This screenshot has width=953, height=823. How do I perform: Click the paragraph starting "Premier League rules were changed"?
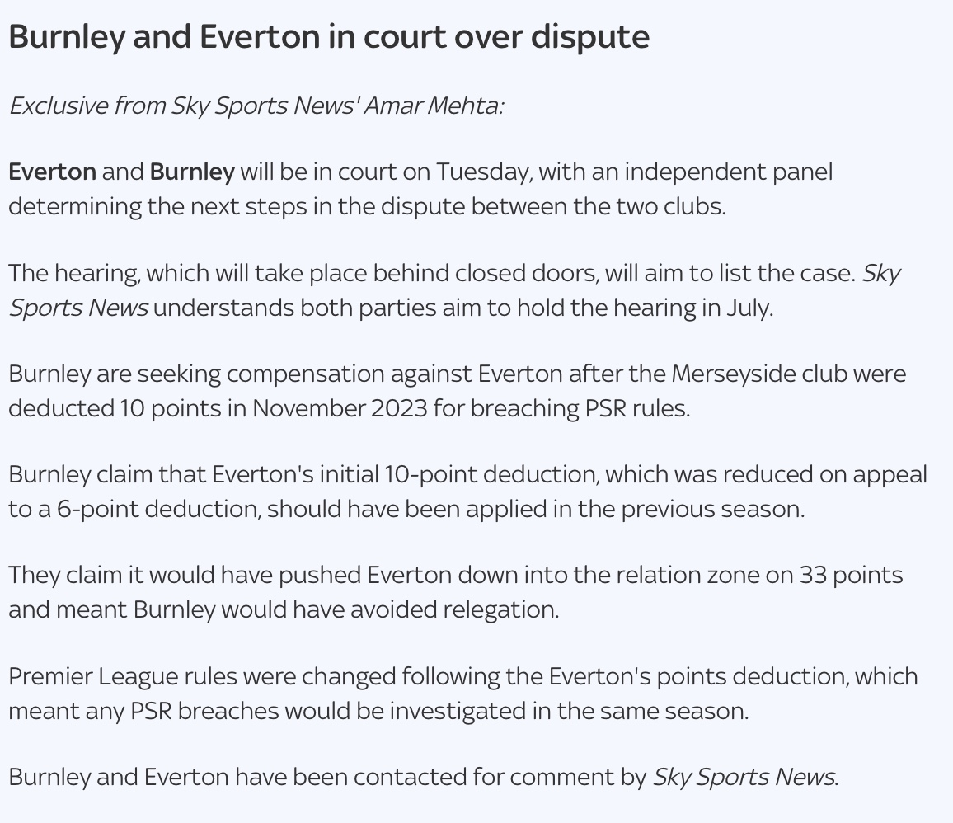462,693
